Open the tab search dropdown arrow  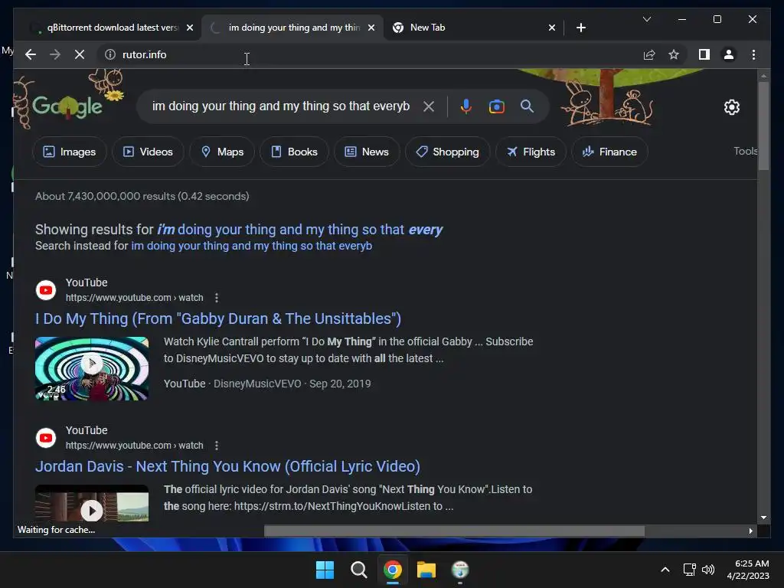[646, 19]
